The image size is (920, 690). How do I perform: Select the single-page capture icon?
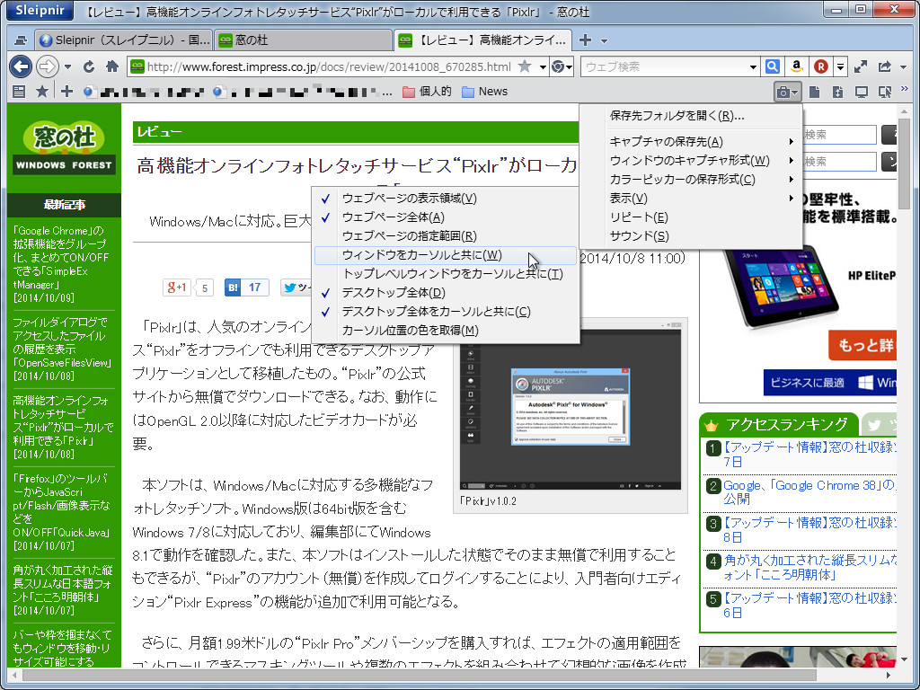point(814,91)
